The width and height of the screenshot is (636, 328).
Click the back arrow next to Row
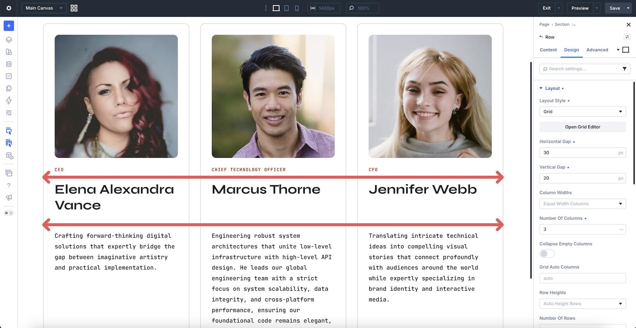click(541, 37)
